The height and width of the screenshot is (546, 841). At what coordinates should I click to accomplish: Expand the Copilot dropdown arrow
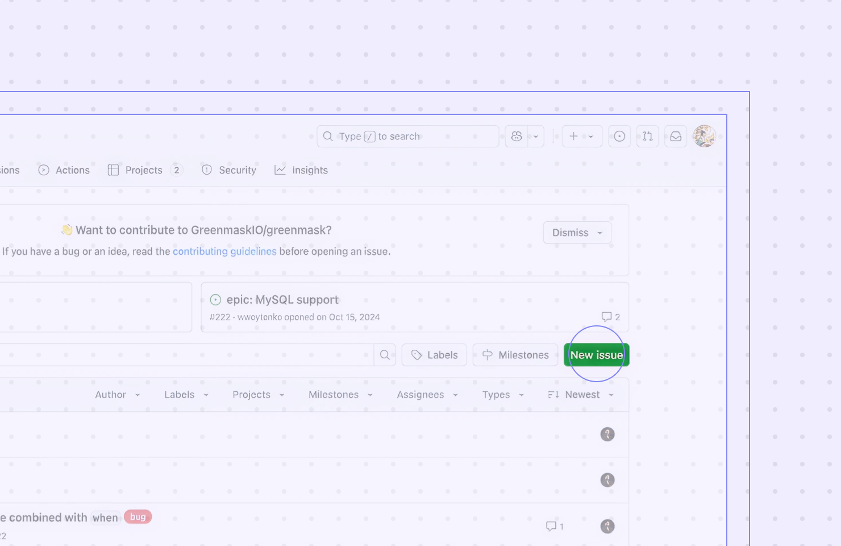click(536, 136)
